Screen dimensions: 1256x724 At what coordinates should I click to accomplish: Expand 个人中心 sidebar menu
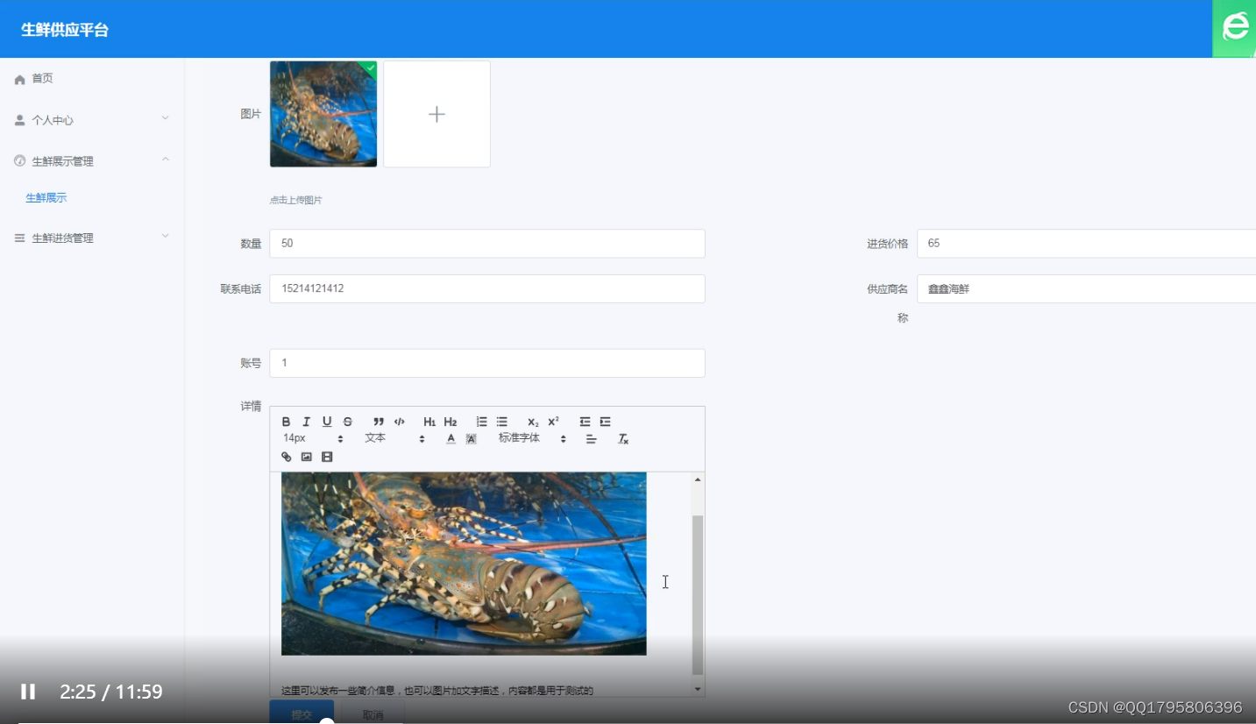pos(92,120)
